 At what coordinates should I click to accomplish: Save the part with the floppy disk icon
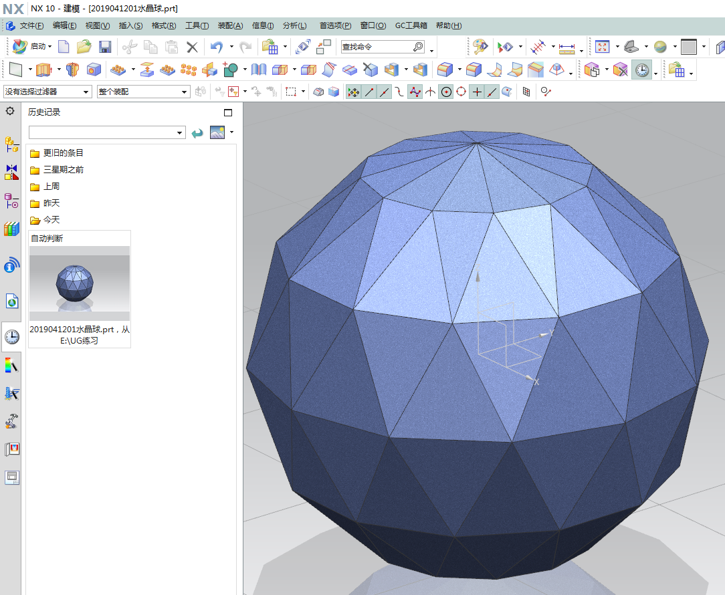tap(105, 46)
